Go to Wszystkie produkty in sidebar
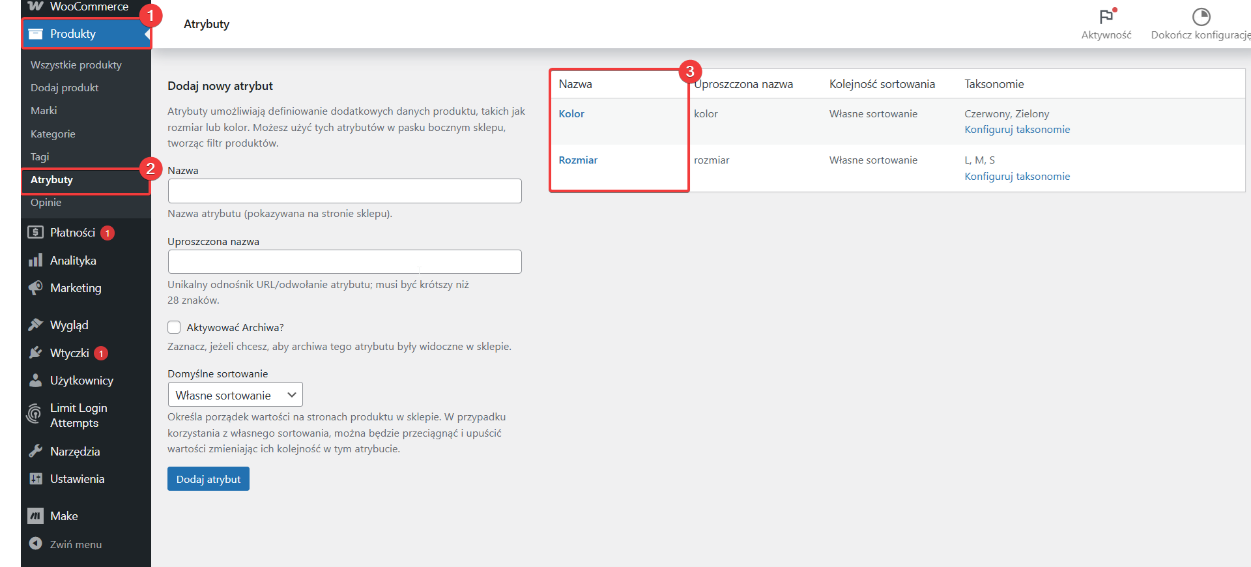The image size is (1251, 567). 76,65
